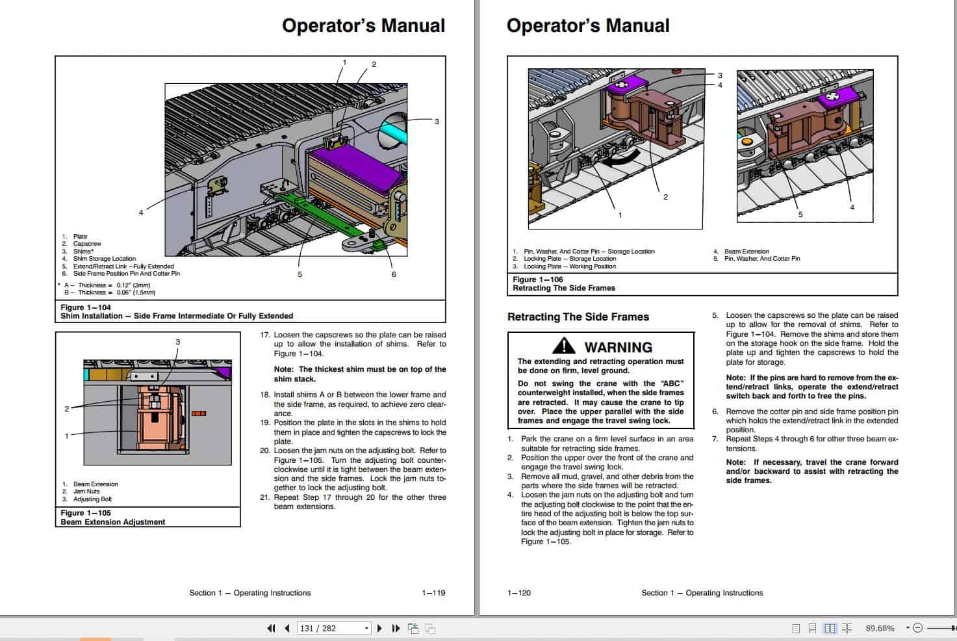
Task: Click the zoom slider handle
Action: coord(952,628)
